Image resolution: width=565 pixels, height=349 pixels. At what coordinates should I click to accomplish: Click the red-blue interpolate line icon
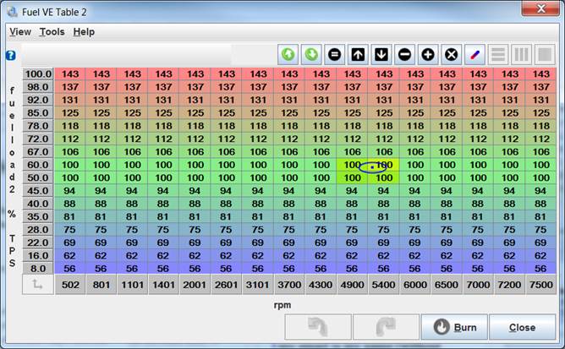click(475, 54)
